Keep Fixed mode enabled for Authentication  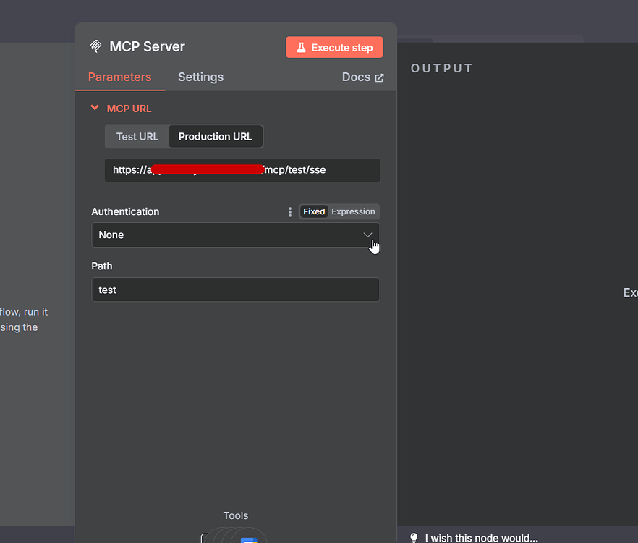click(314, 211)
